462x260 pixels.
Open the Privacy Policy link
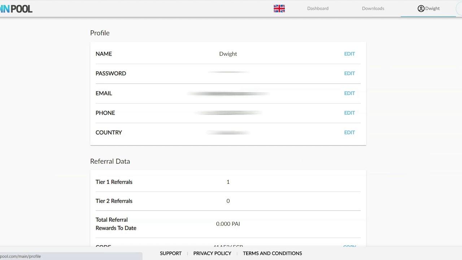tap(212, 253)
